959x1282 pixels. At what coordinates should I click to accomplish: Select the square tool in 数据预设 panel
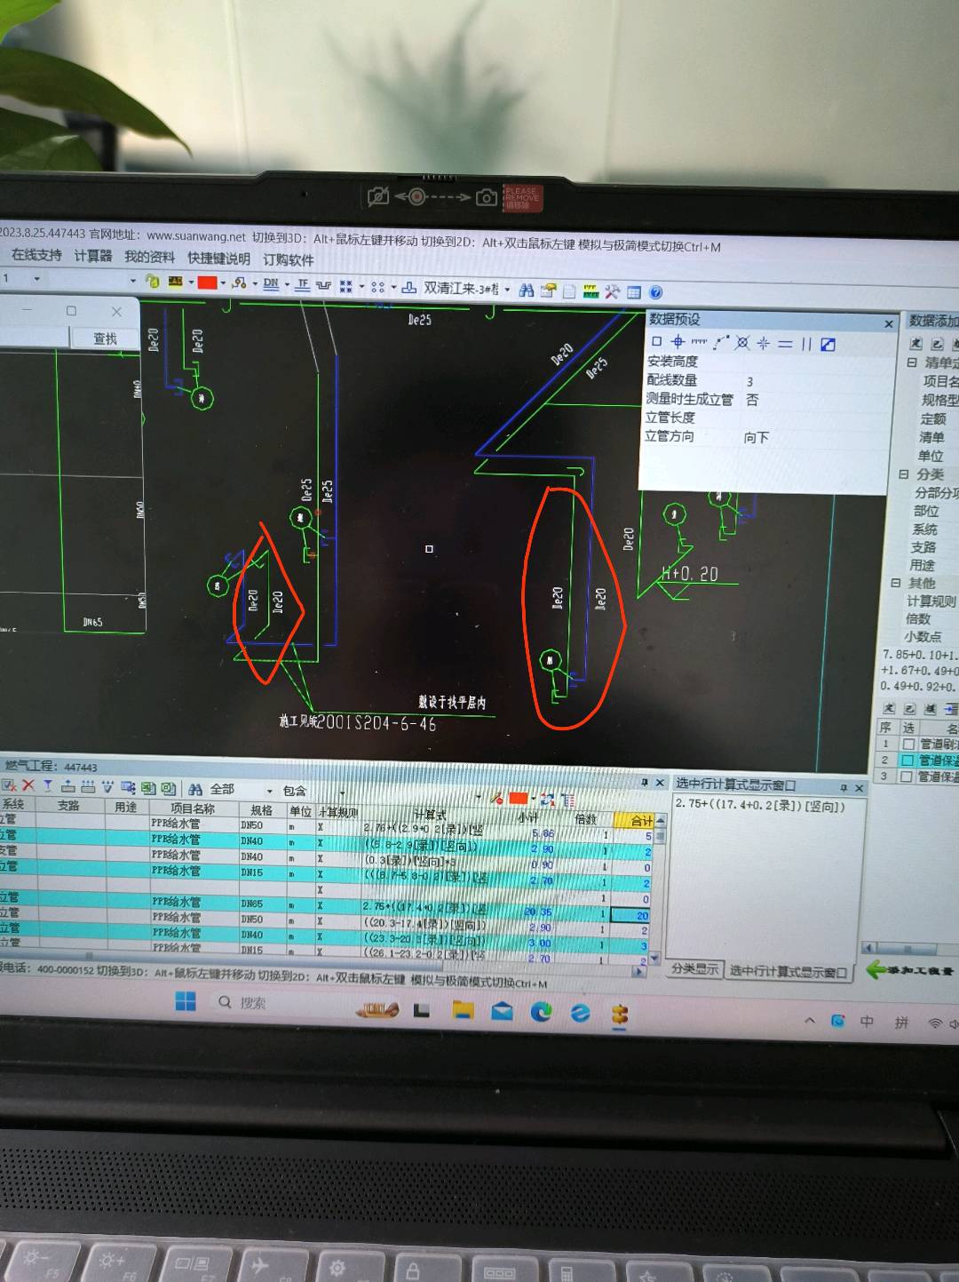(656, 341)
